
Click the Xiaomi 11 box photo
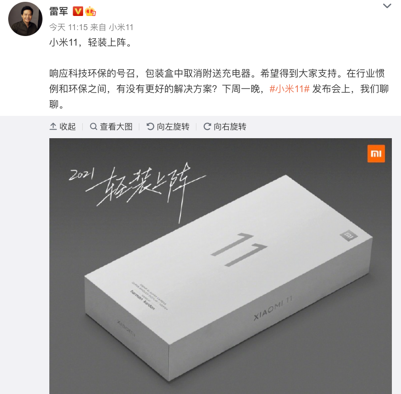pos(221,266)
